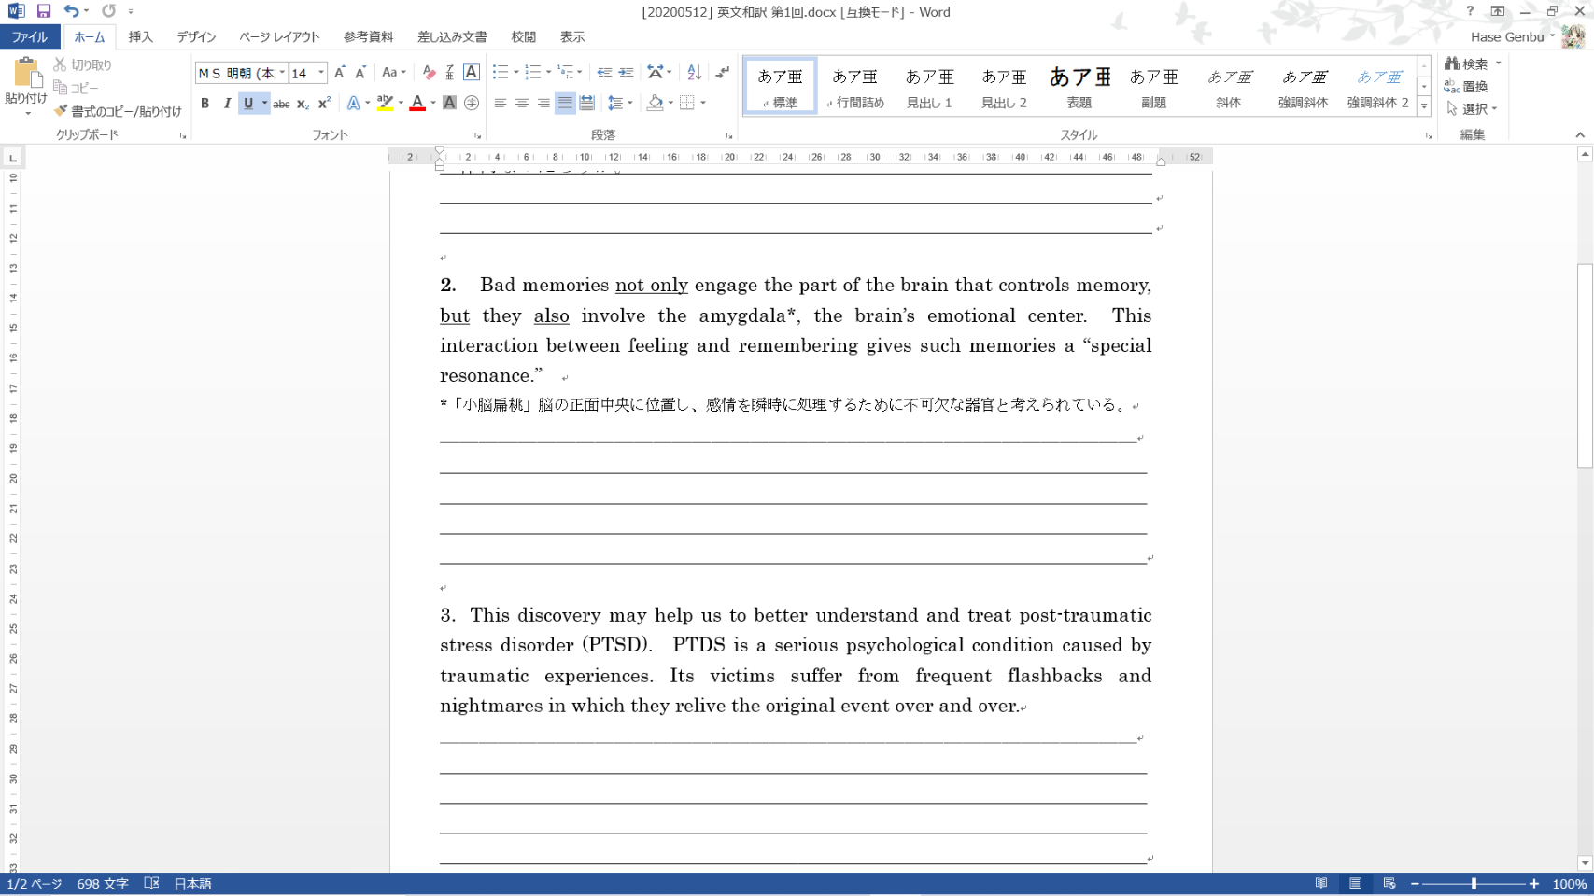Toggle Superscript formatting
The height and width of the screenshot is (896, 1594).
click(324, 103)
